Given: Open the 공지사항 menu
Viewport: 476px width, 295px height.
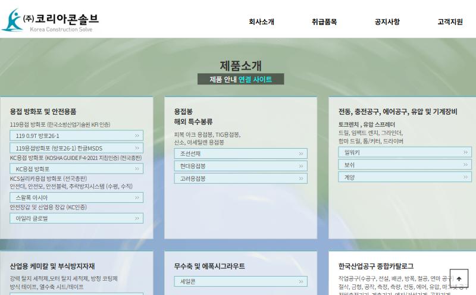Looking at the screenshot, I should pyautogui.click(x=387, y=22).
